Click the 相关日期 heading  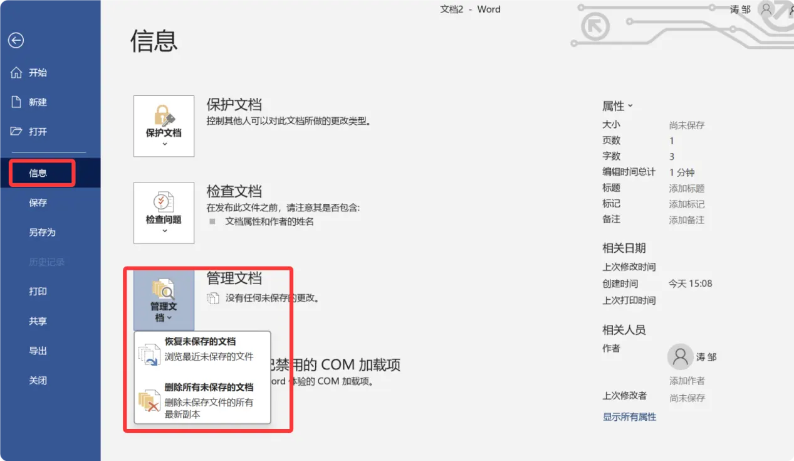point(624,248)
